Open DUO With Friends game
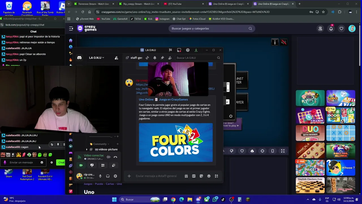This screenshot has height=204, width=362. click(x=310, y=133)
